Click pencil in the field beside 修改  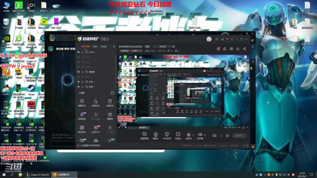173,46
